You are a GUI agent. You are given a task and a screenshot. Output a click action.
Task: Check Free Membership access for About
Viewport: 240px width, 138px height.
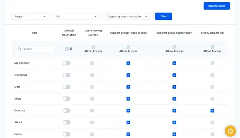pyautogui.click(x=212, y=123)
